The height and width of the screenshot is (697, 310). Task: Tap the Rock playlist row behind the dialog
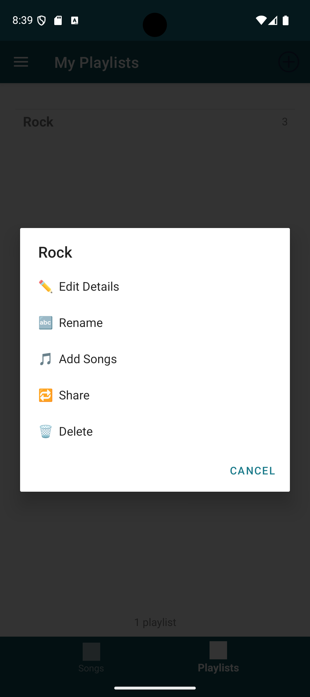pos(155,122)
